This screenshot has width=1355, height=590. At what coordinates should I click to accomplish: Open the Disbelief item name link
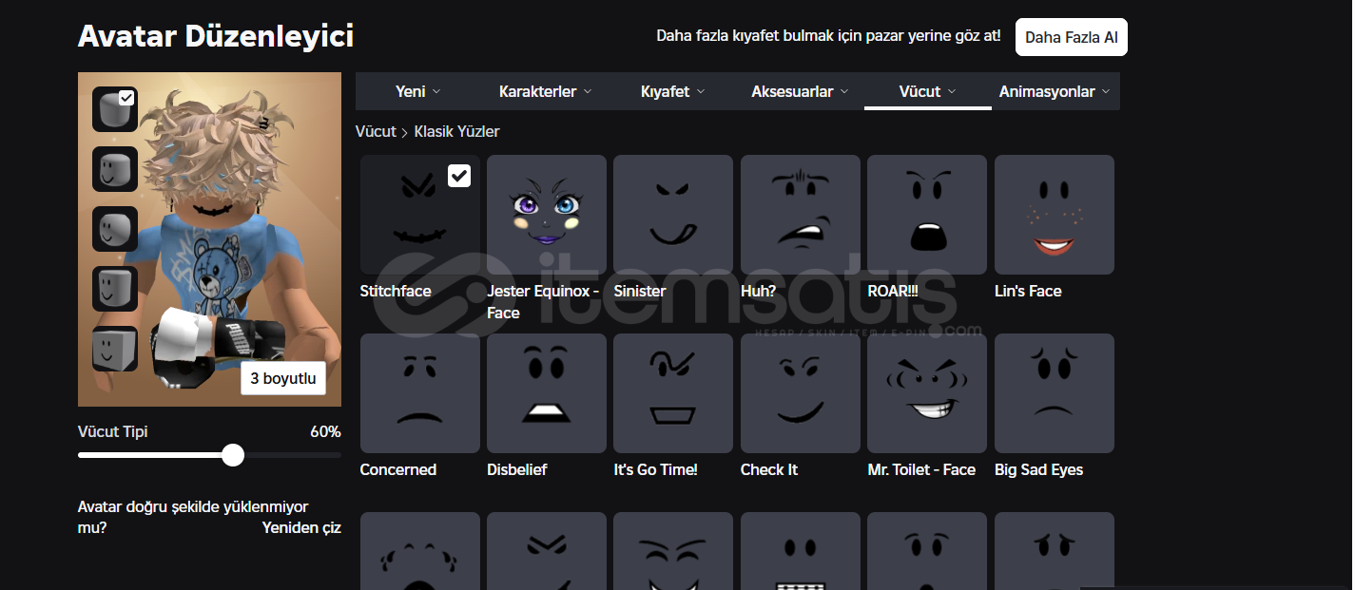(x=517, y=469)
